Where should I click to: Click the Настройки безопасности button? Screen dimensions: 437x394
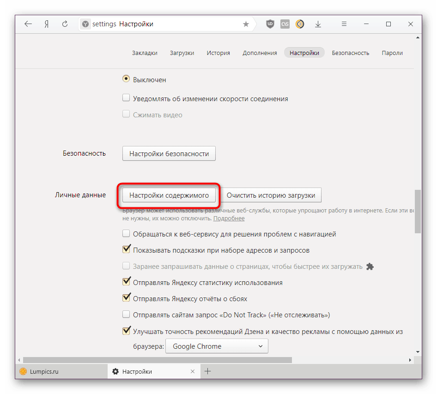(169, 153)
